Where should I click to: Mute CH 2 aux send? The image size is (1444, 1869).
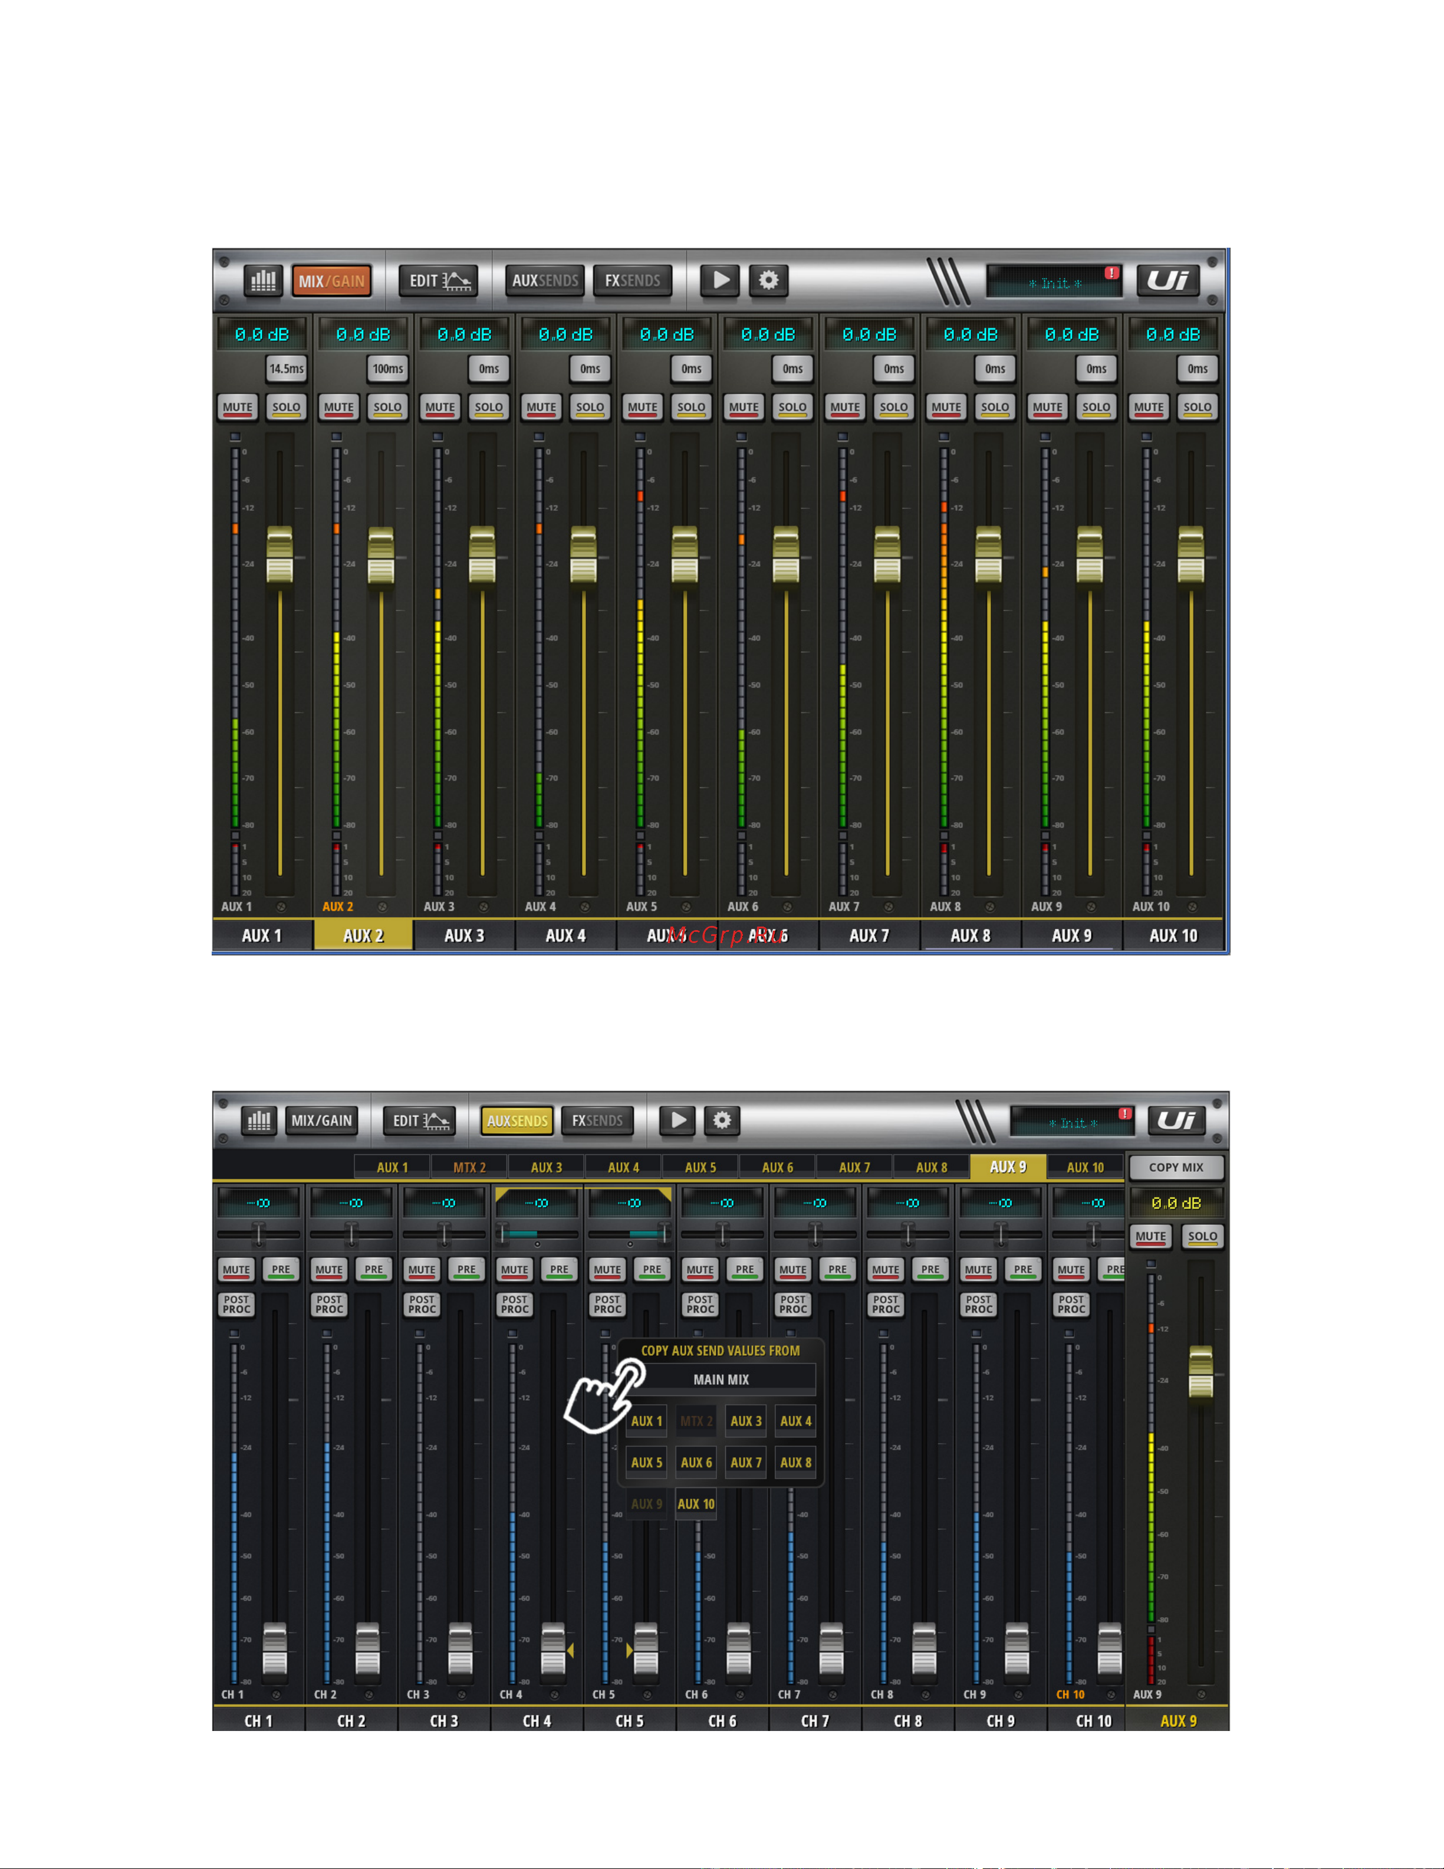pos(328,1270)
